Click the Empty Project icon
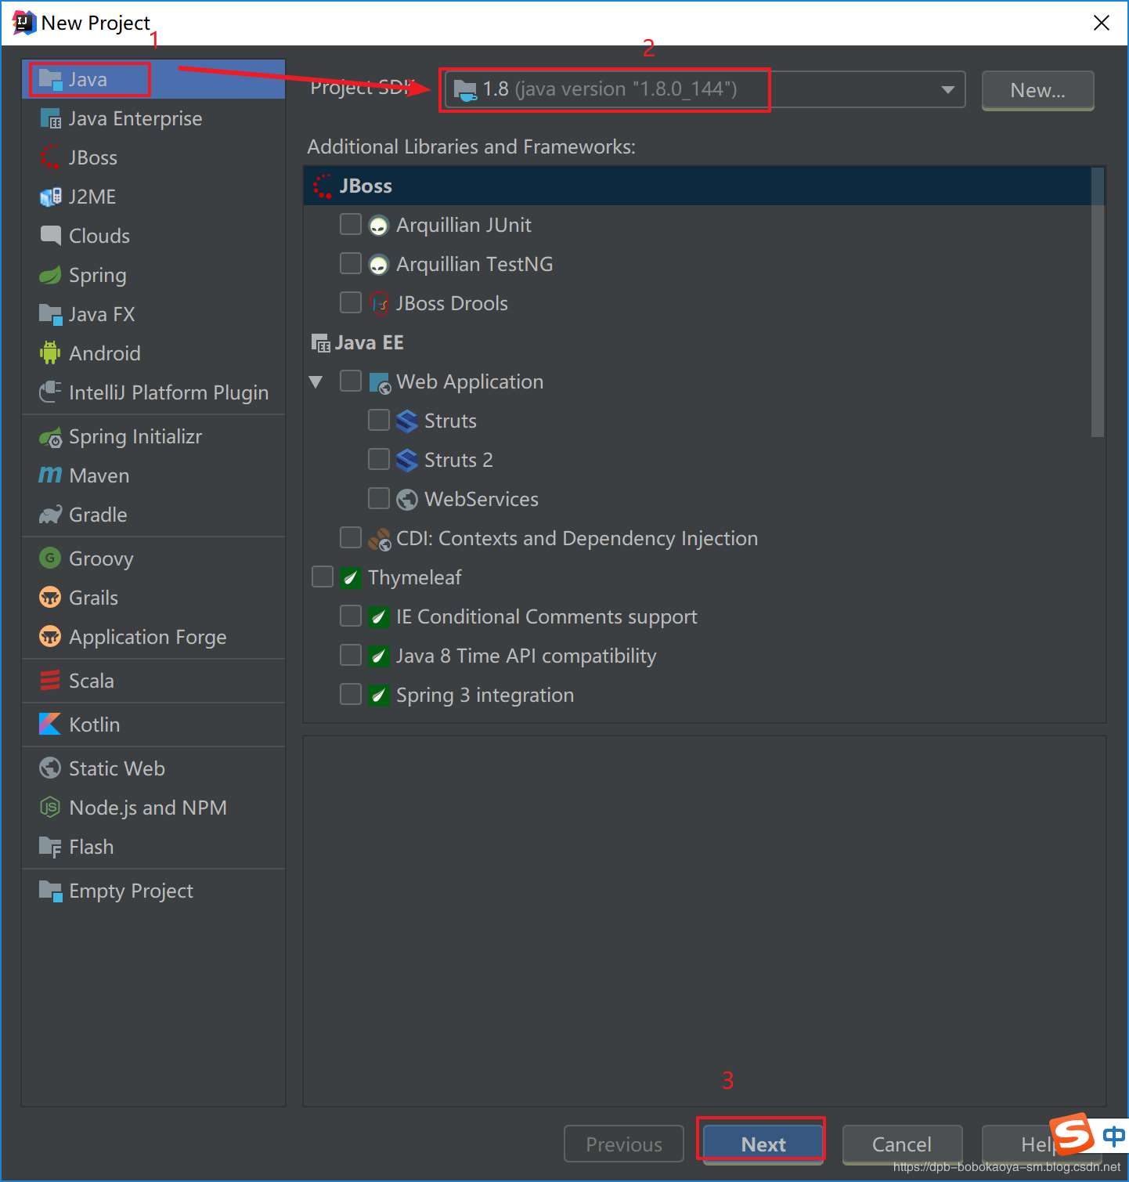Viewport: 1129px width, 1182px height. pos(50,891)
